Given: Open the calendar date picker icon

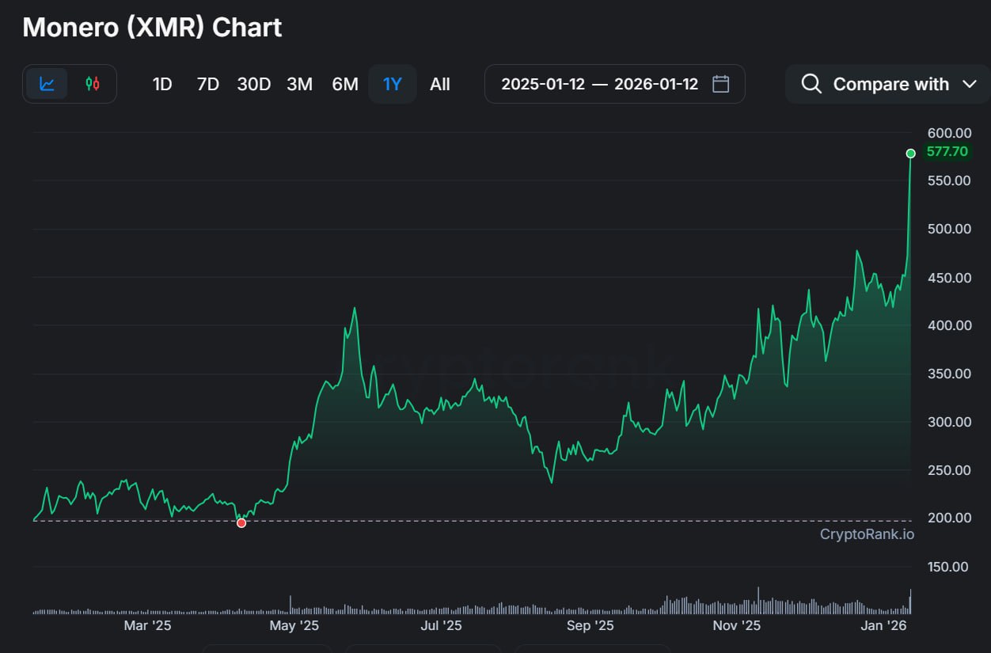Looking at the screenshot, I should (x=720, y=84).
